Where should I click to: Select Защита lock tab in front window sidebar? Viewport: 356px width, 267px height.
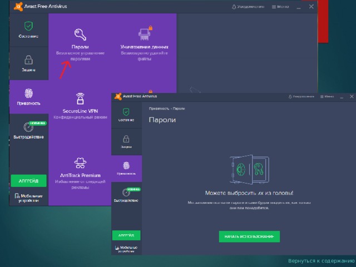126,142
